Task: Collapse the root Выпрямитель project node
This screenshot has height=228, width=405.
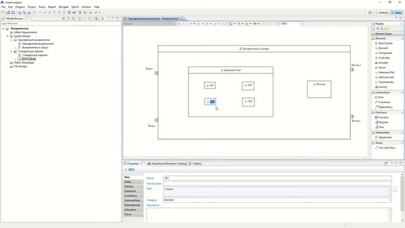Action: tap(3, 28)
